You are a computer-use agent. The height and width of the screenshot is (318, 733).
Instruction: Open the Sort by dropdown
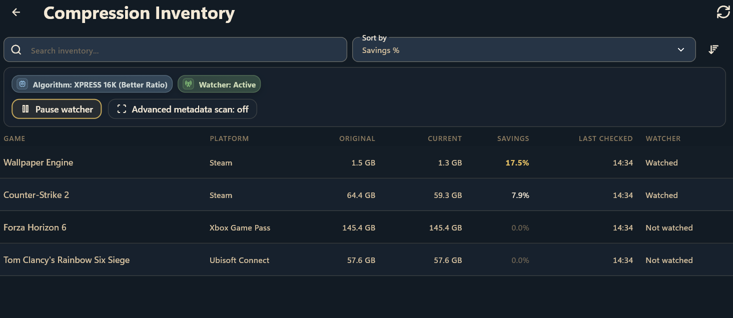click(524, 49)
